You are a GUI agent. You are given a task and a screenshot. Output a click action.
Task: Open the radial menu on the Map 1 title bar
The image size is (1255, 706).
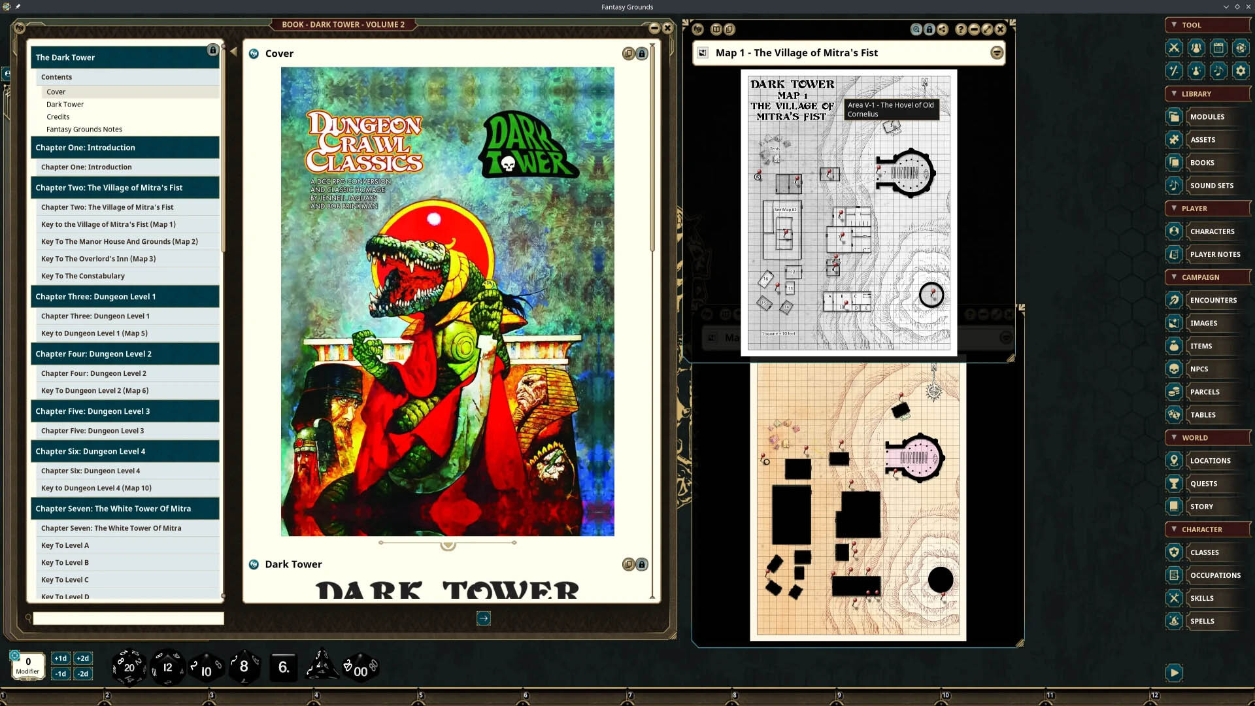pos(996,53)
